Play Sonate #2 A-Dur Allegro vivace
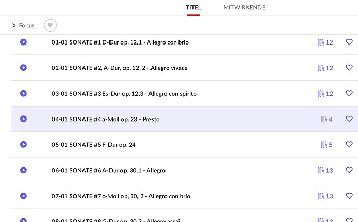 coord(23,68)
